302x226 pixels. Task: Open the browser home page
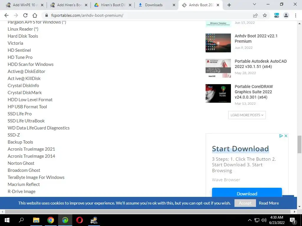pos(35,15)
